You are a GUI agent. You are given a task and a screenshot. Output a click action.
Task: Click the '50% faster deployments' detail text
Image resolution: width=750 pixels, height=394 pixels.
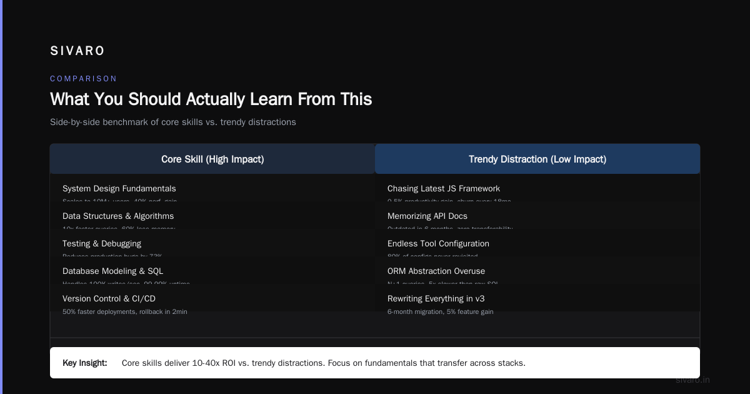pos(125,311)
